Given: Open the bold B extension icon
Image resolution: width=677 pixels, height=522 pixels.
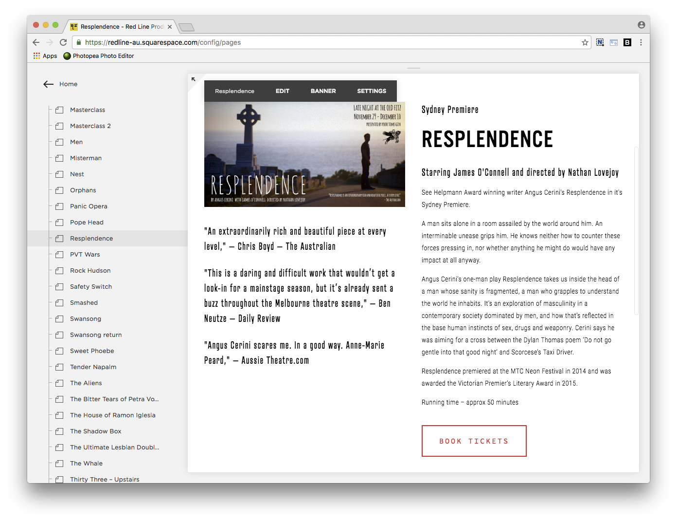Looking at the screenshot, I should point(627,42).
